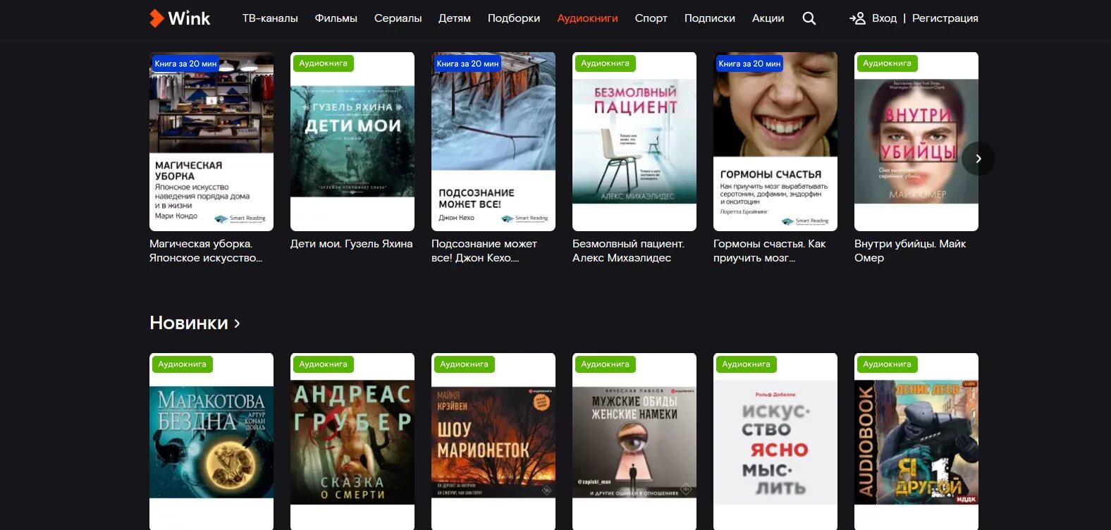Open Искусство ясно мыслить cover
The height and width of the screenshot is (530, 1111).
coord(775,441)
